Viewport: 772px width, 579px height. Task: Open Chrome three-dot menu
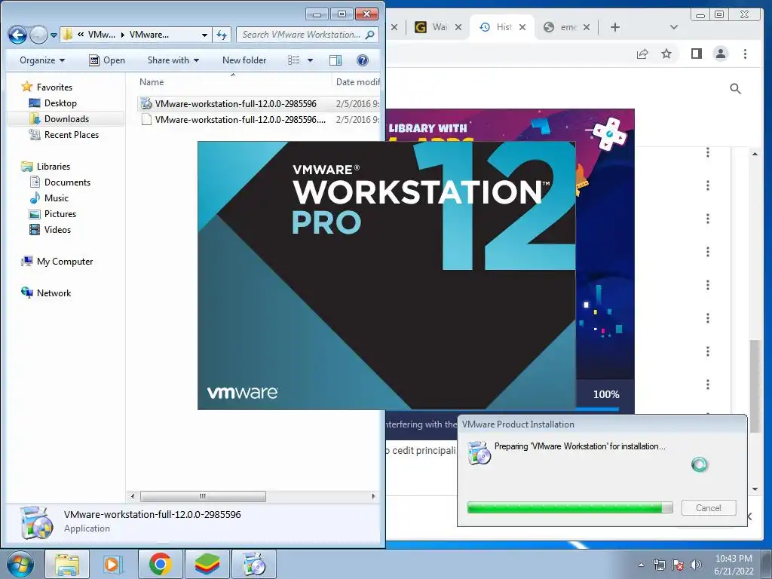(x=745, y=54)
